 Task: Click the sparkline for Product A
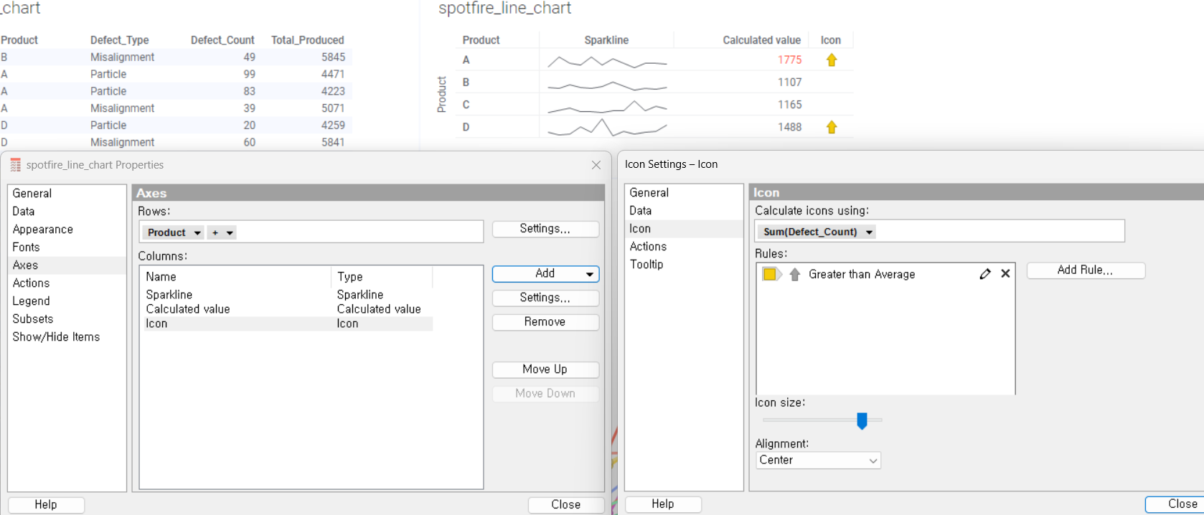(607, 62)
